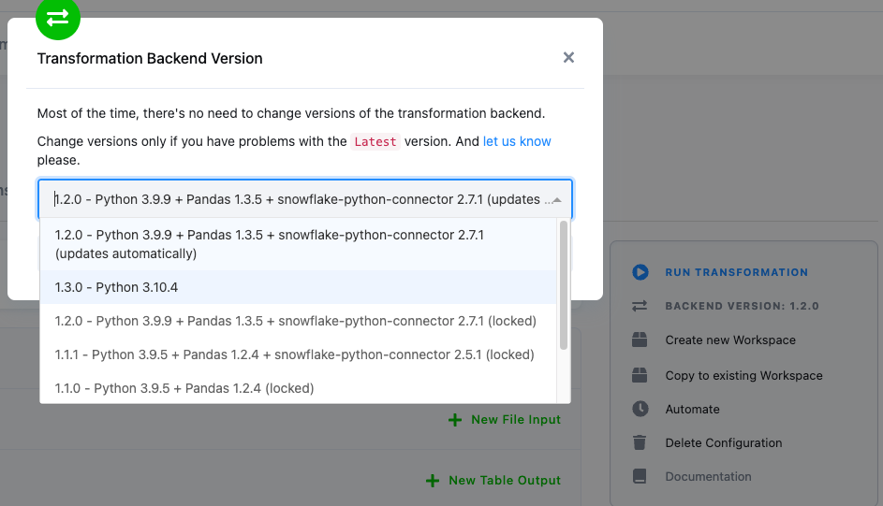Click the Backend Version arrows icon
The width and height of the screenshot is (883, 506).
(x=640, y=306)
